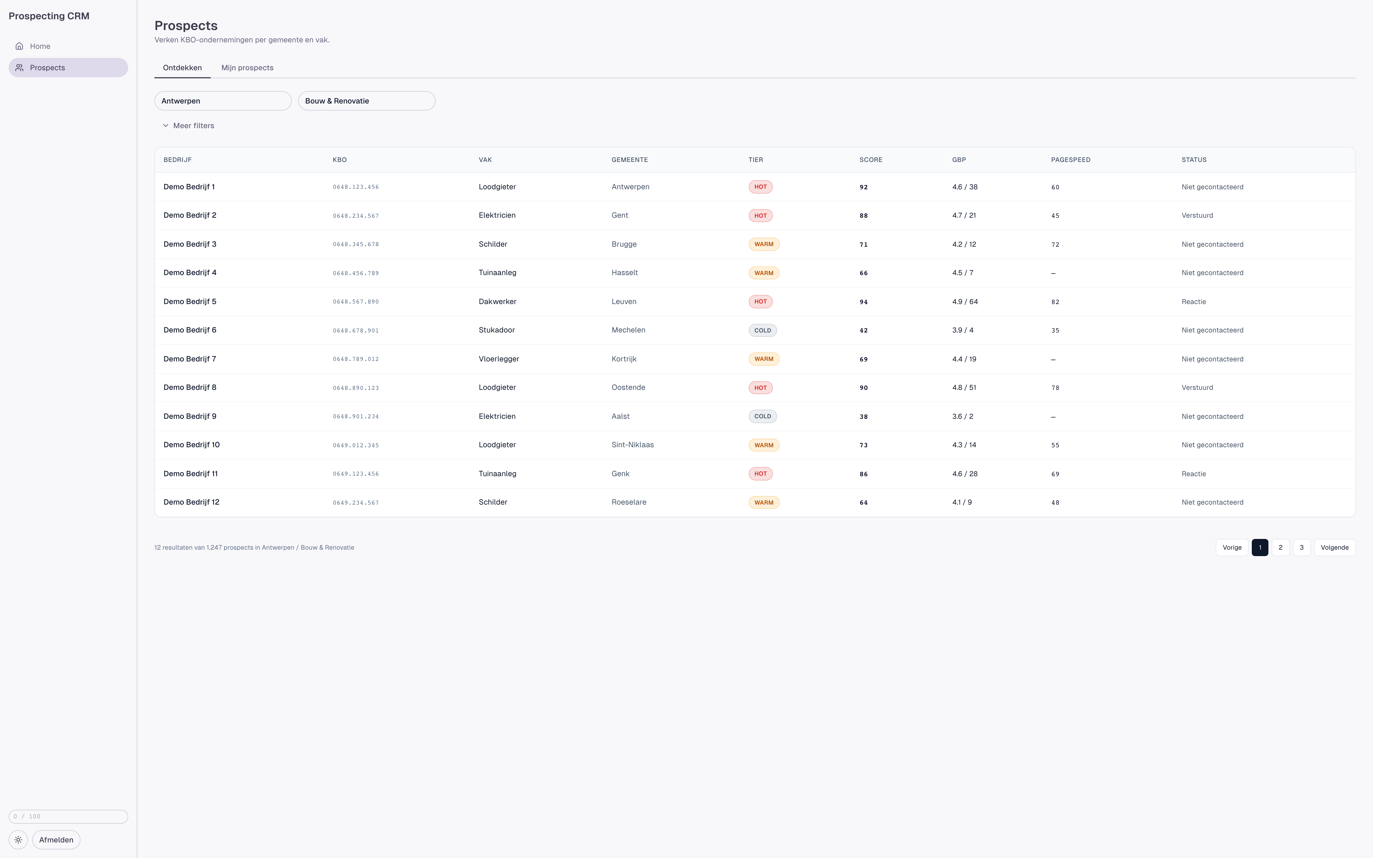The width and height of the screenshot is (1373, 858).
Task: Click the HOT badge for Demo Bedrijf 1
Action: click(760, 187)
